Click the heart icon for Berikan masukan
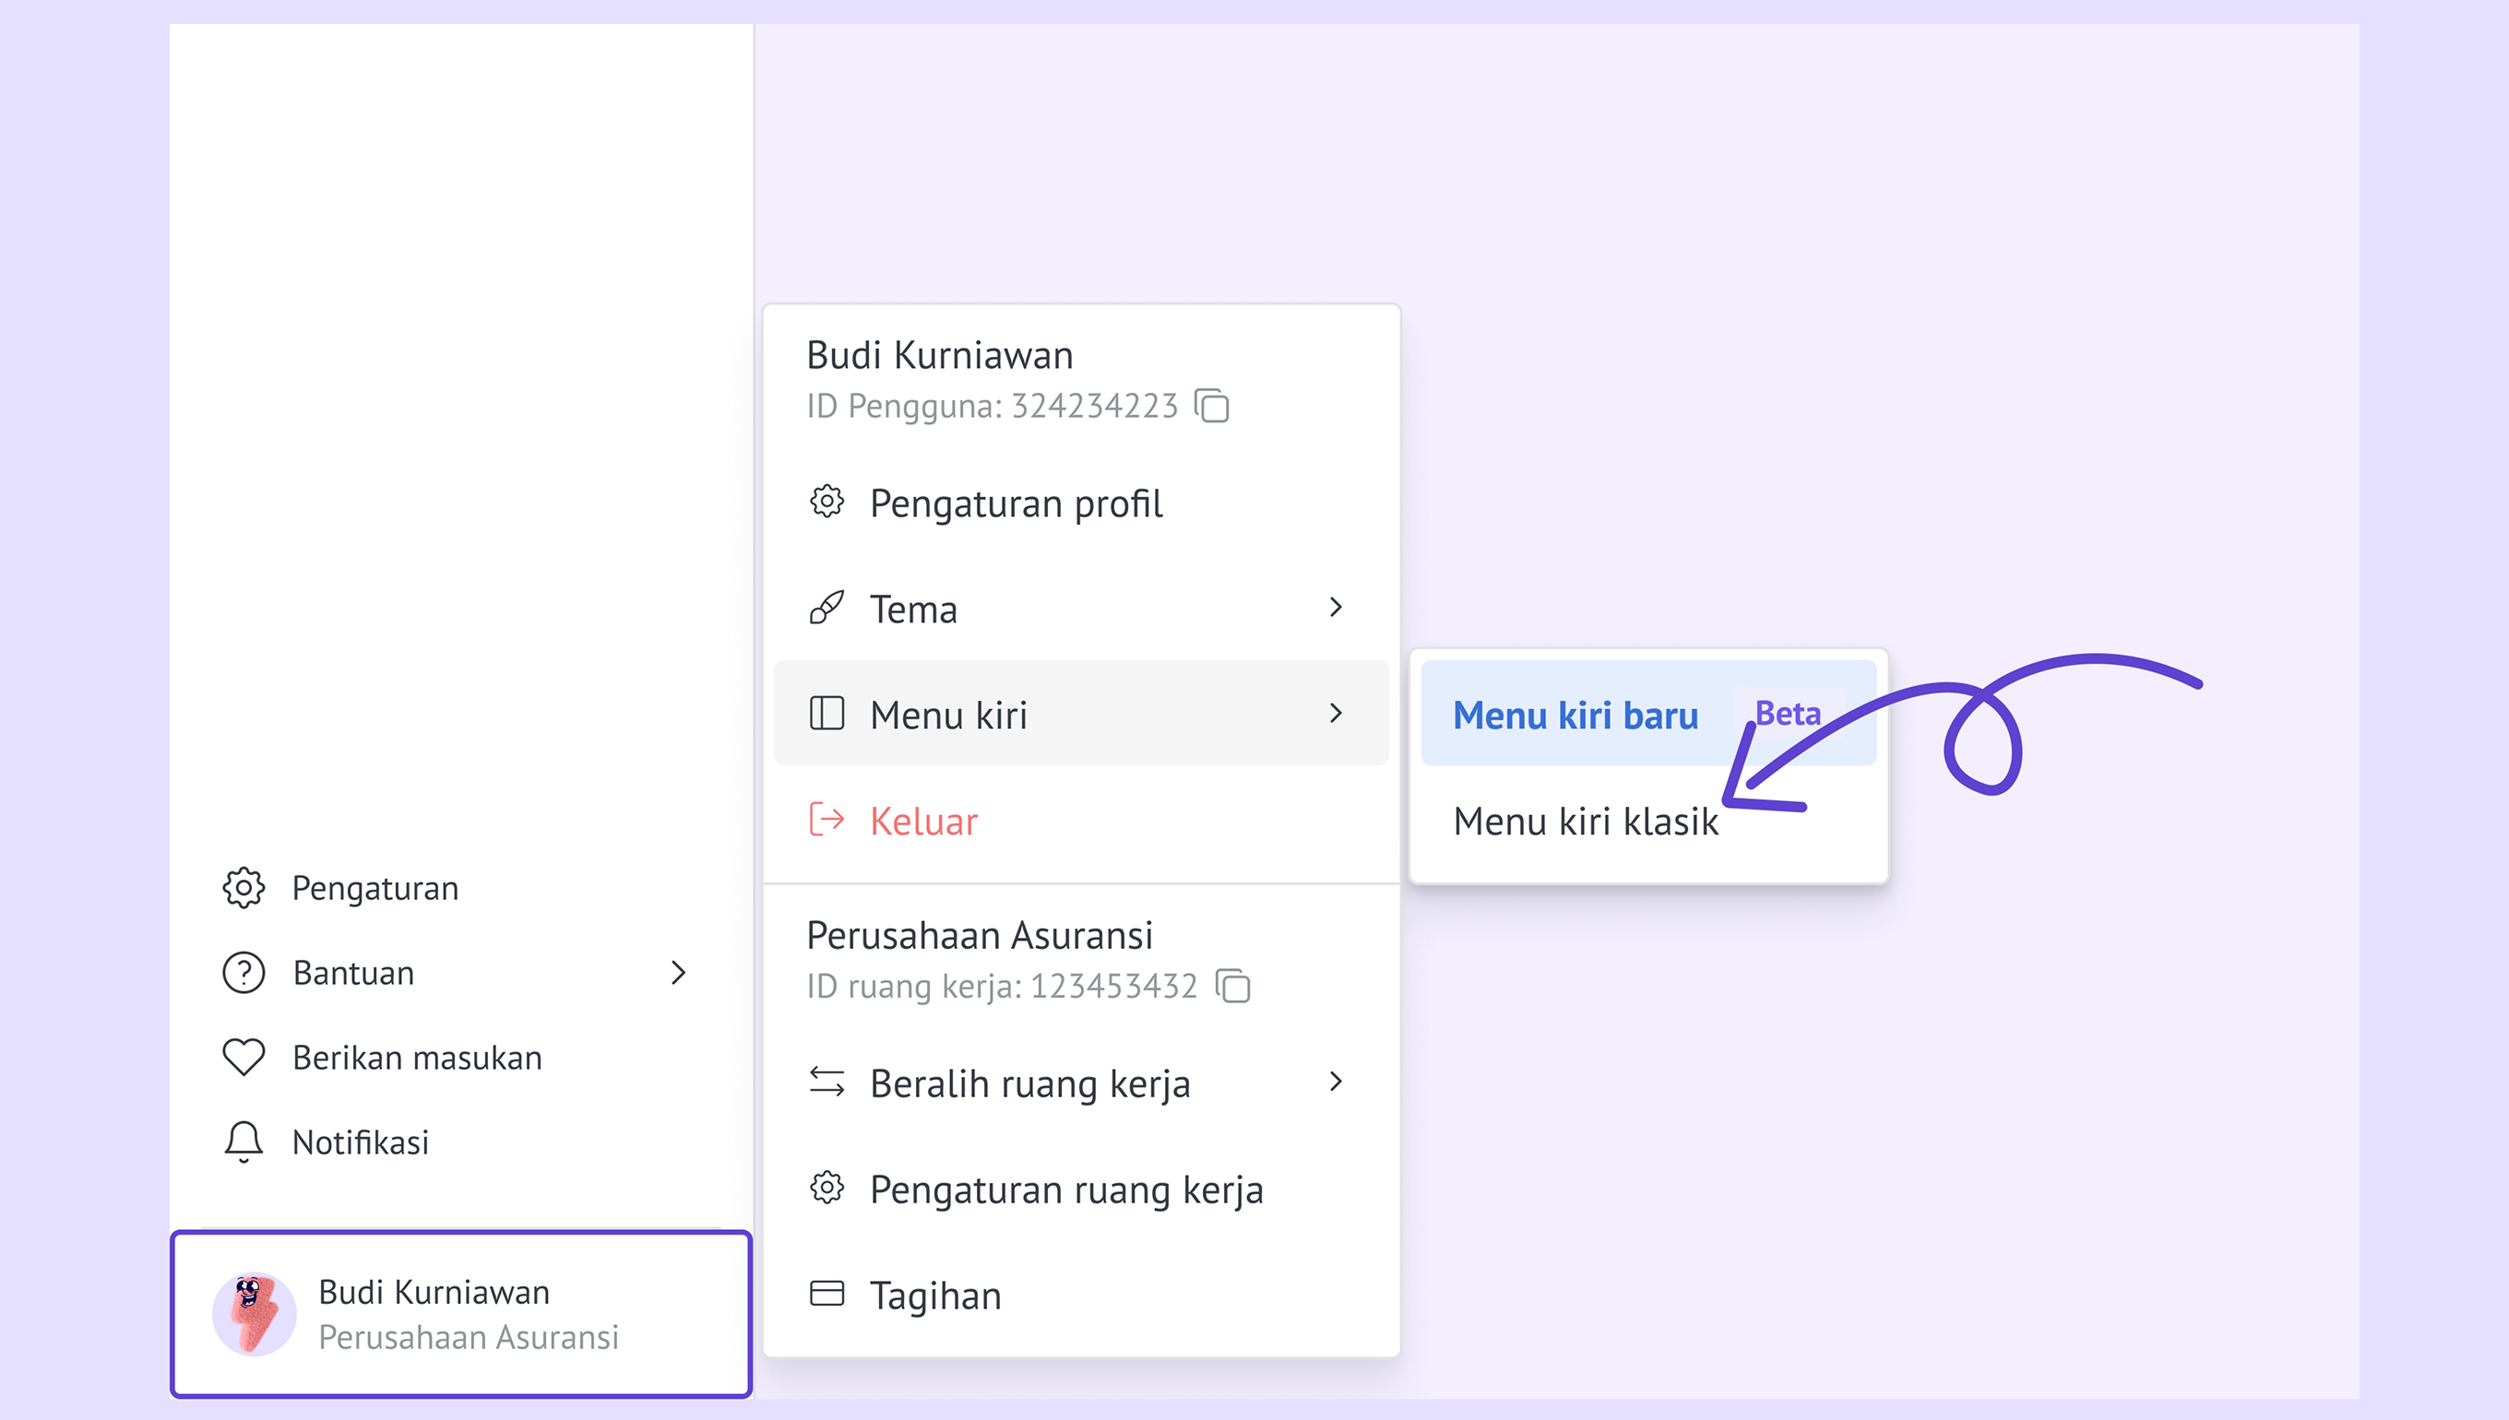 (x=243, y=1058)
